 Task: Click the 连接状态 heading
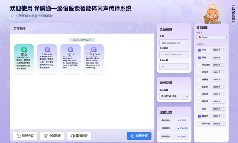[x=166, y=112]
